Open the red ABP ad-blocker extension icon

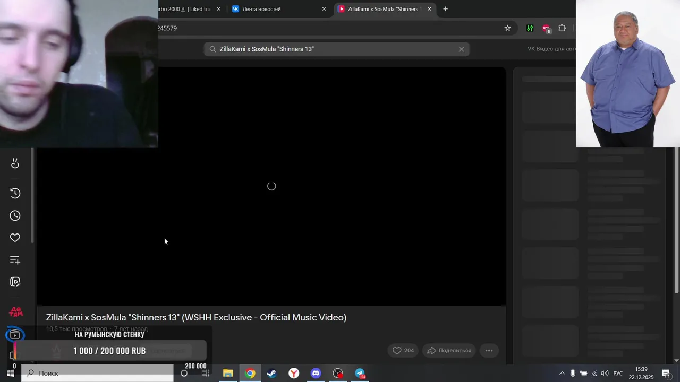(546, 29)
